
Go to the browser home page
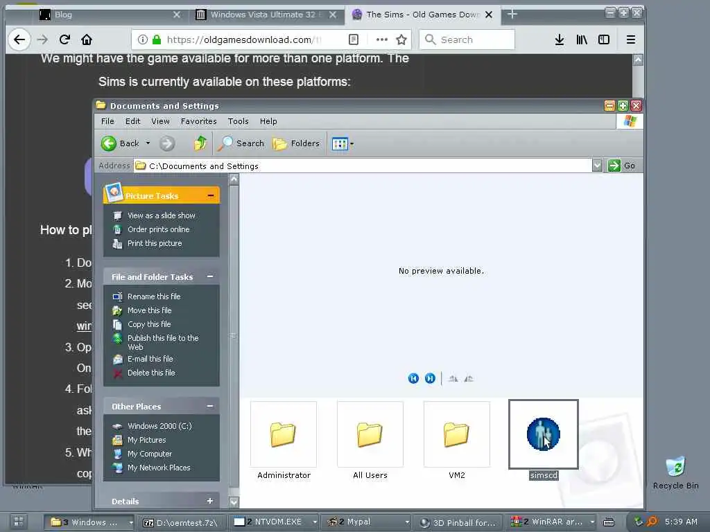pyautogui.click(x=87, y=39)
